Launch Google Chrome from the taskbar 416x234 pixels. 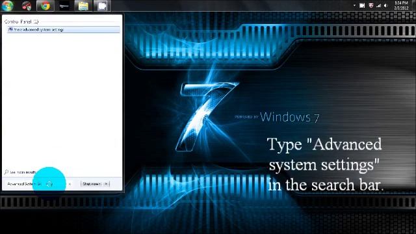[x=45, y=6]
